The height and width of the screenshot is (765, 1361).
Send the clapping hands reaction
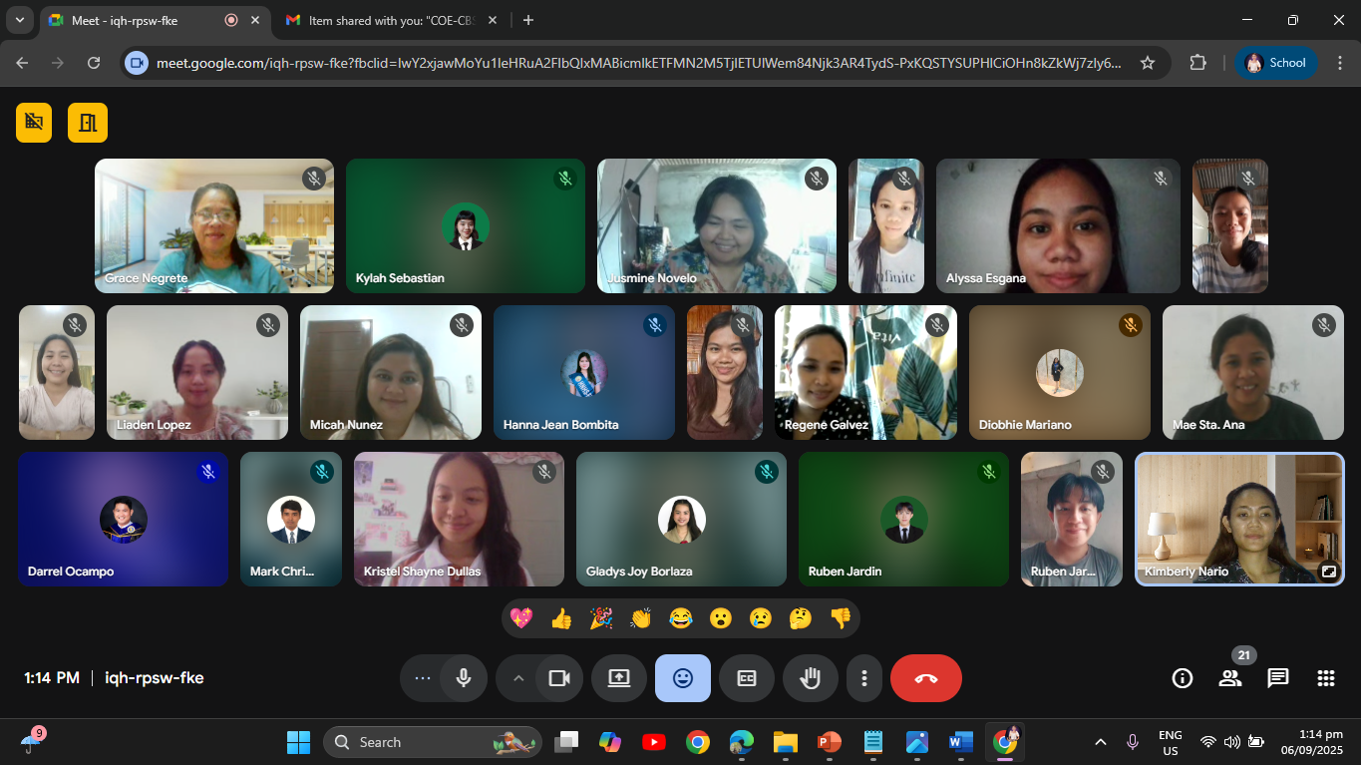[640, 618]
